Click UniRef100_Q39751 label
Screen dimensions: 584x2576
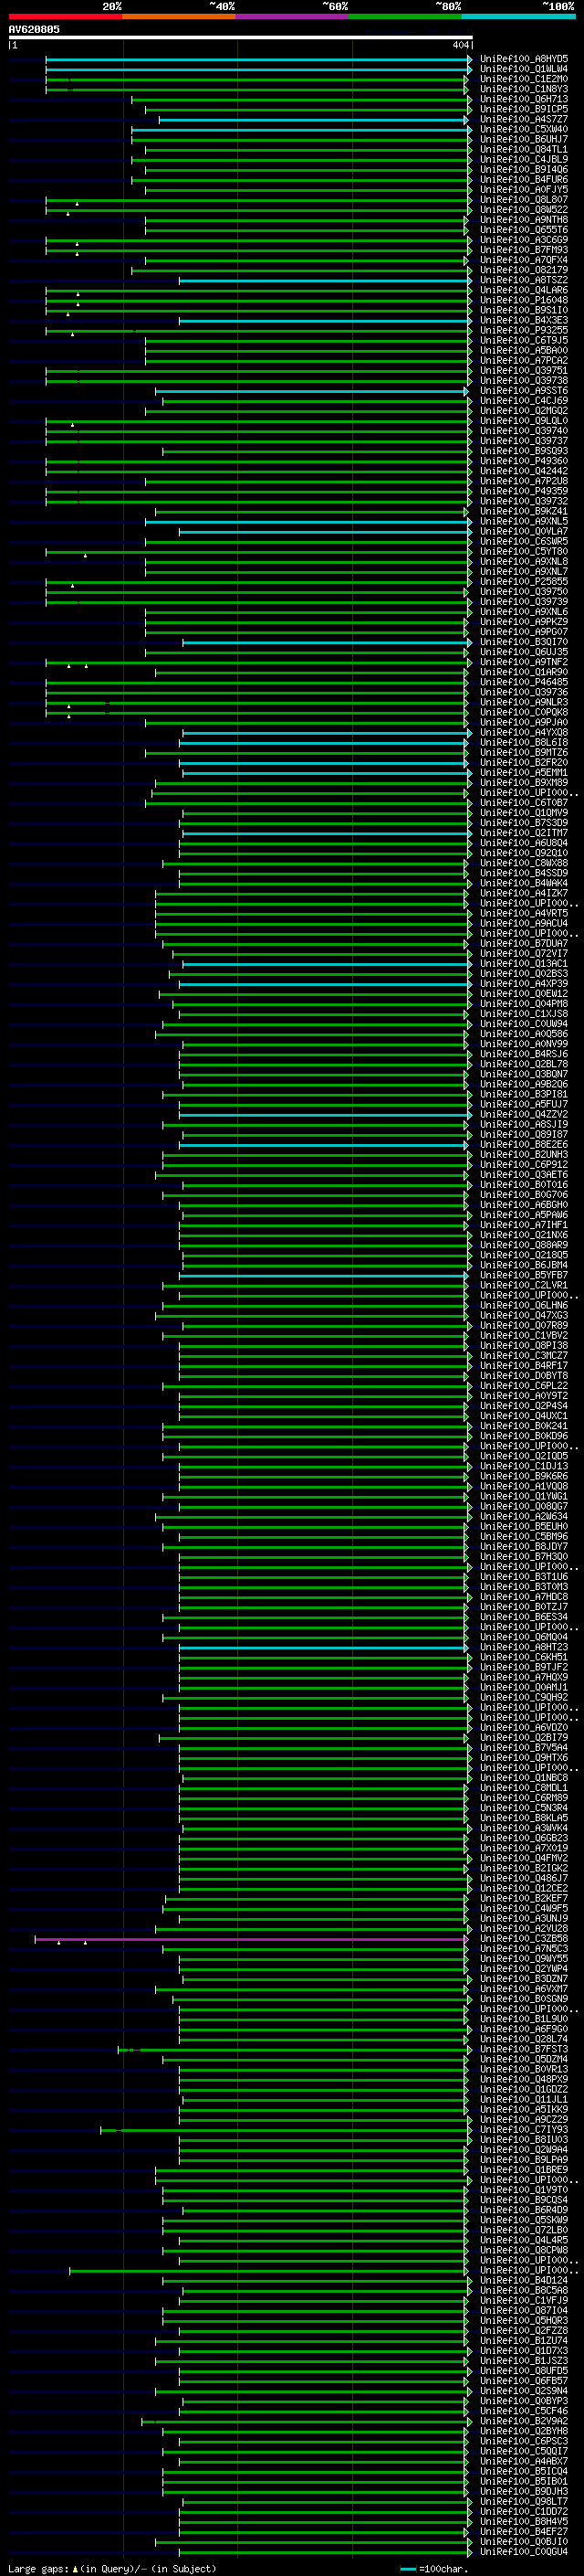pyautogui.click(x=523, y=371)
